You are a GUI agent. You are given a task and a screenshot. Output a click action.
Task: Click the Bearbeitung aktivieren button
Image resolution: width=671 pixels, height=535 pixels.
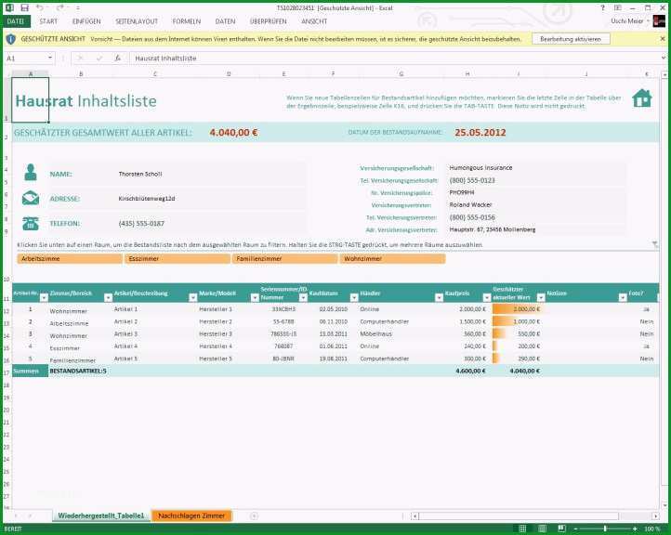pyautogui.click(x=571, y=39)
